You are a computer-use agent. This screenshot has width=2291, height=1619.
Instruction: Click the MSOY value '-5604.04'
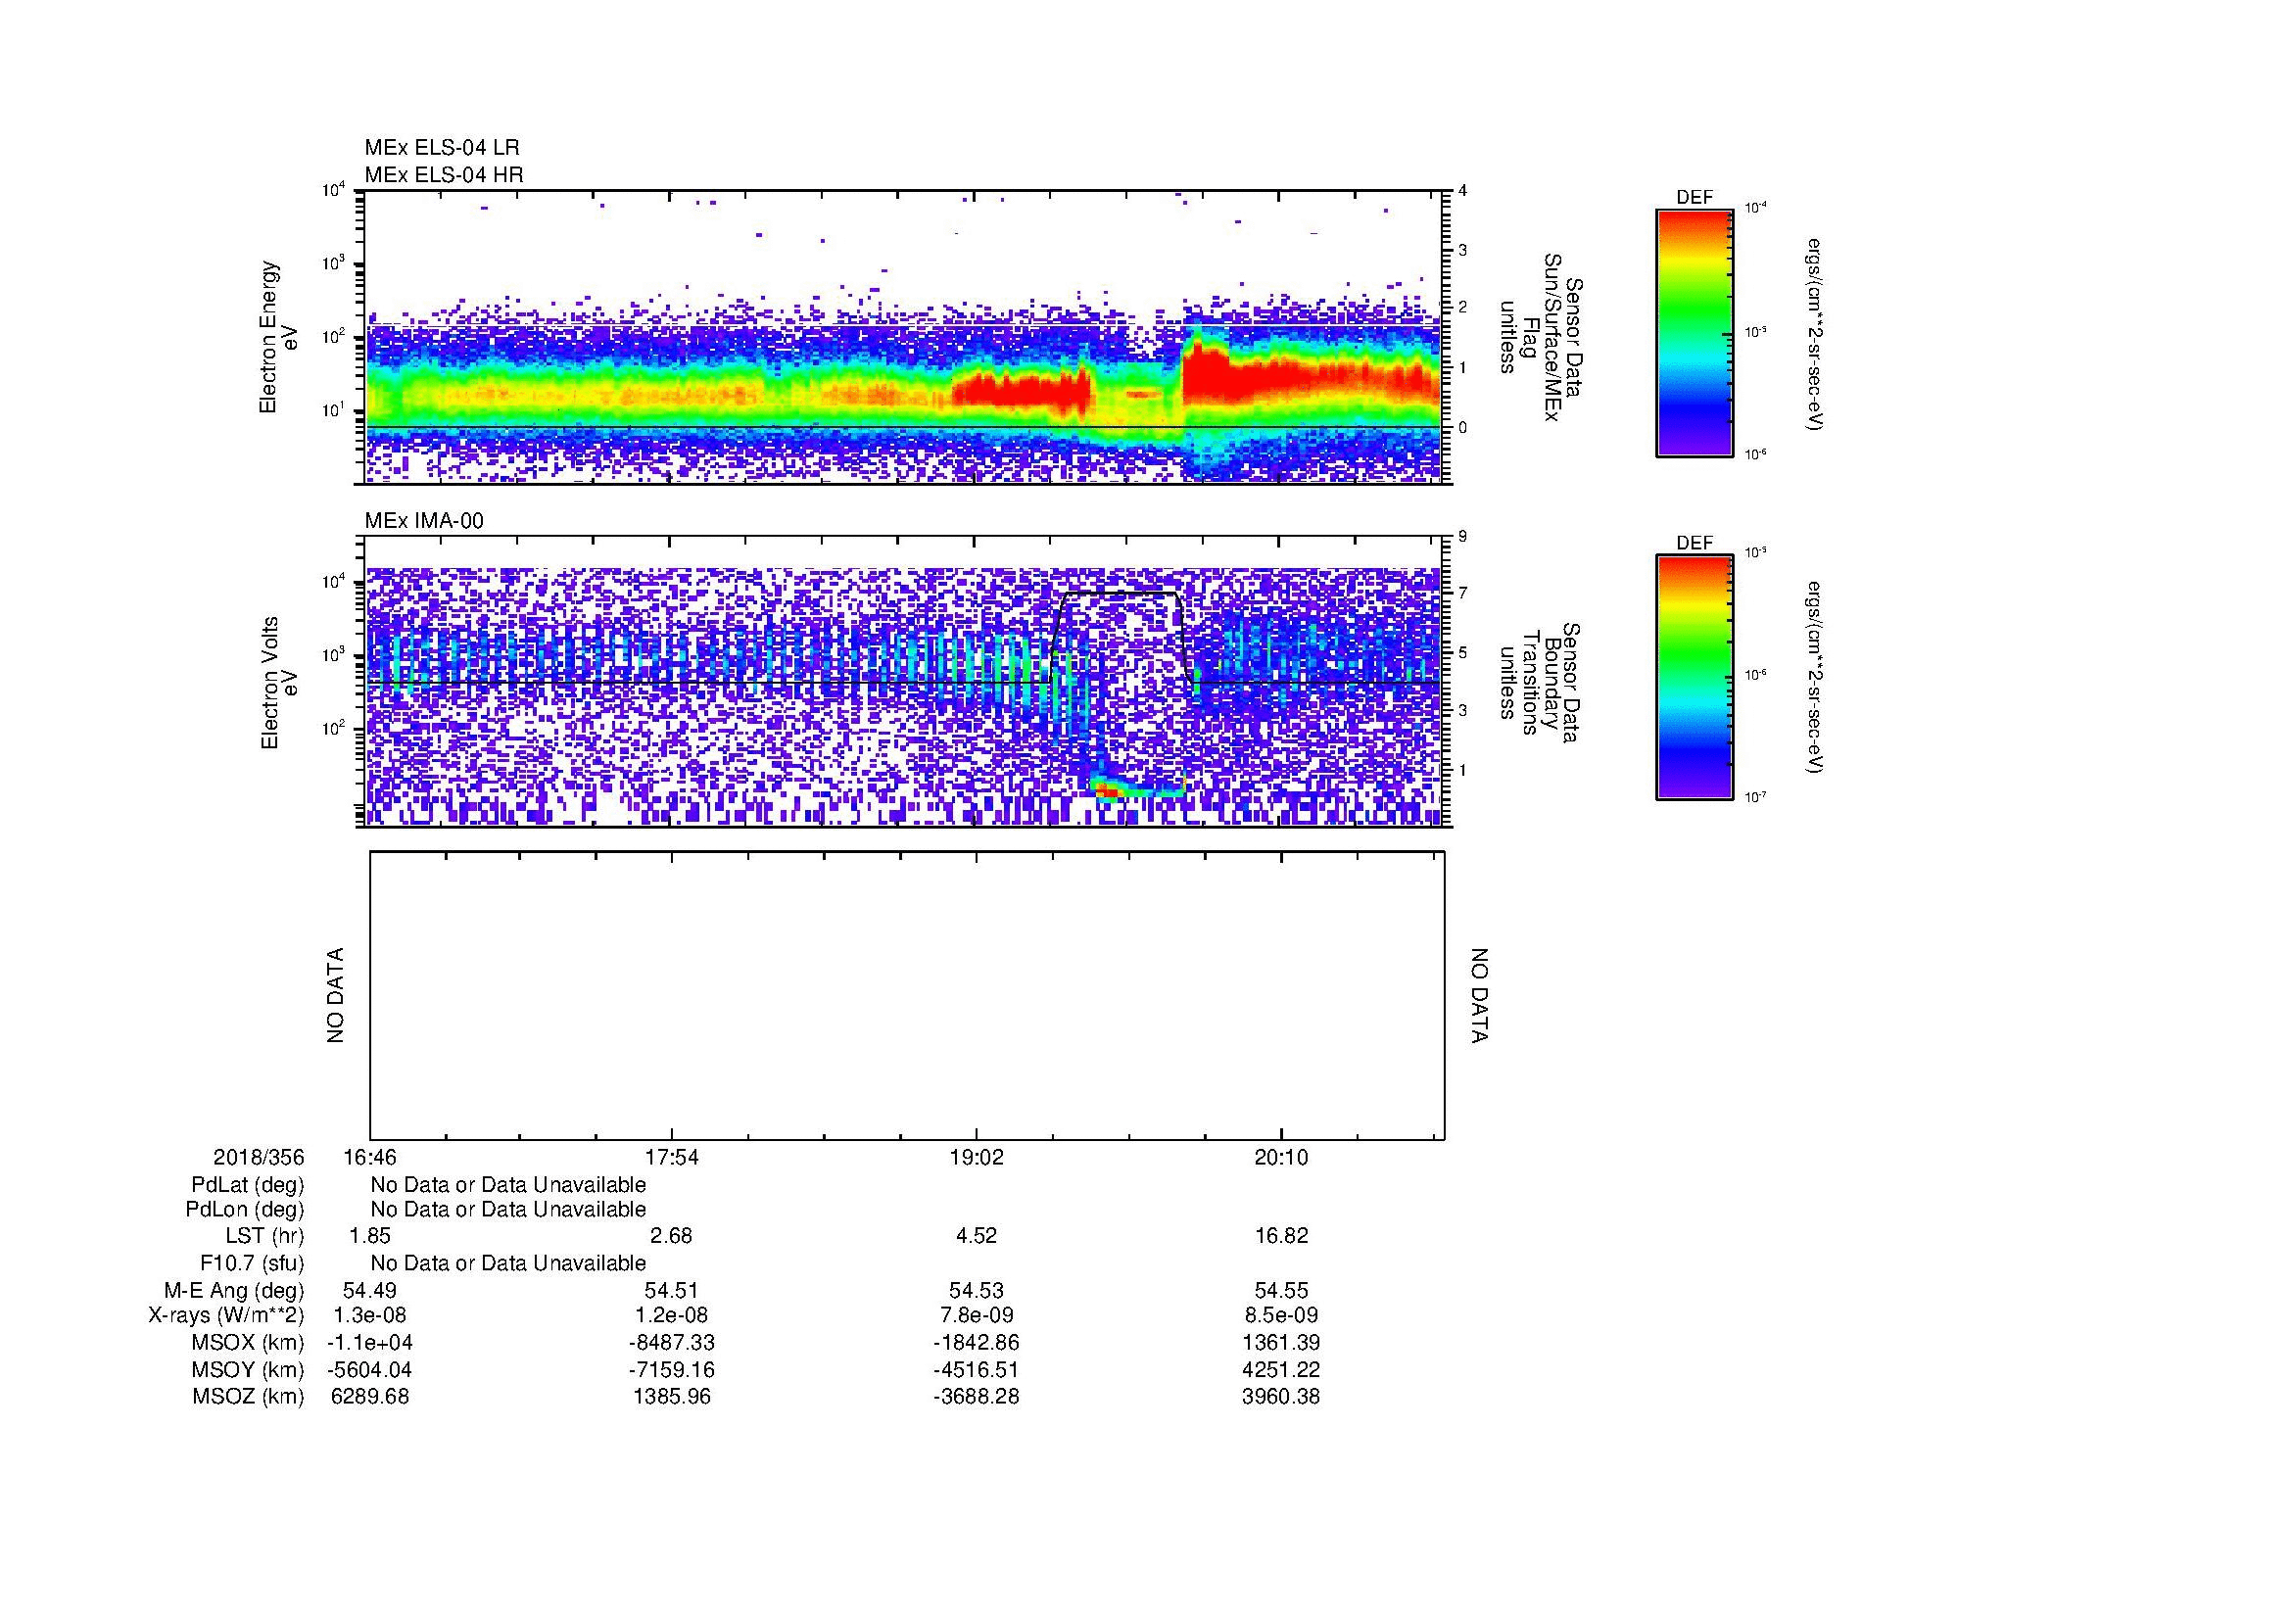369,1369
